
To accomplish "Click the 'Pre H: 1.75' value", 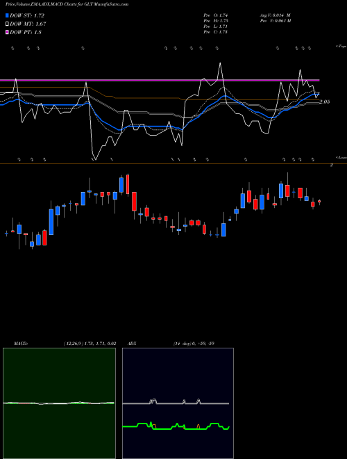I will [216, 21].
